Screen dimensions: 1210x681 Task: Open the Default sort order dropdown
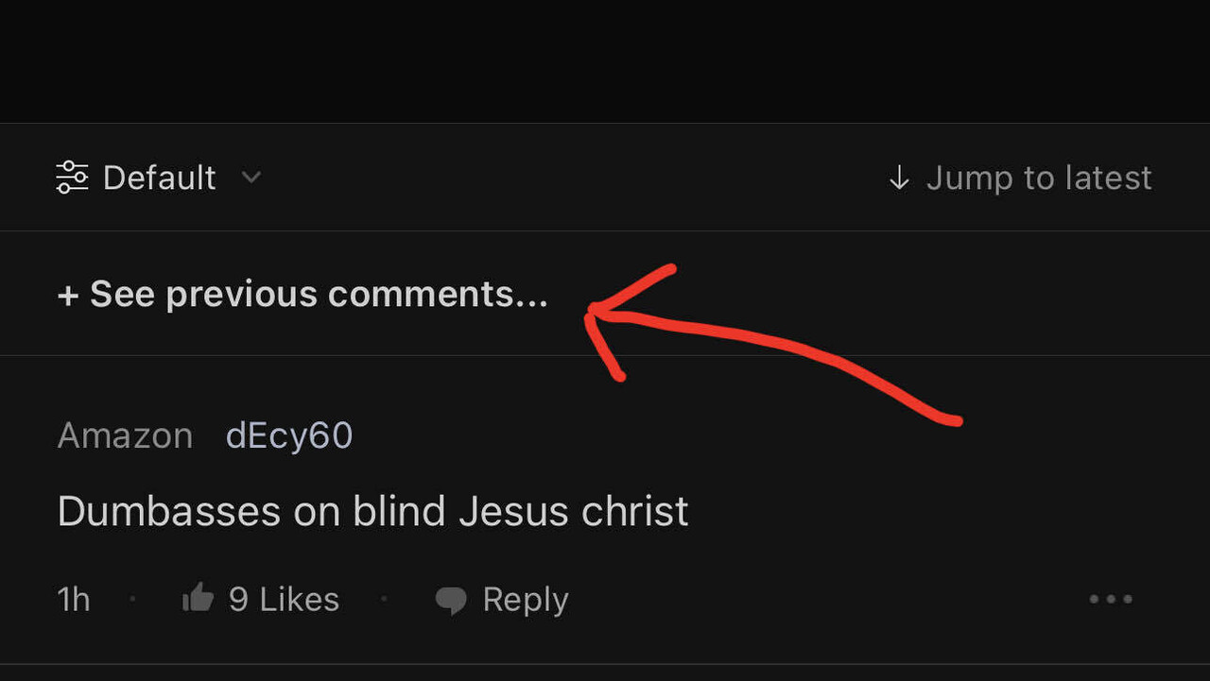point(159,178)
